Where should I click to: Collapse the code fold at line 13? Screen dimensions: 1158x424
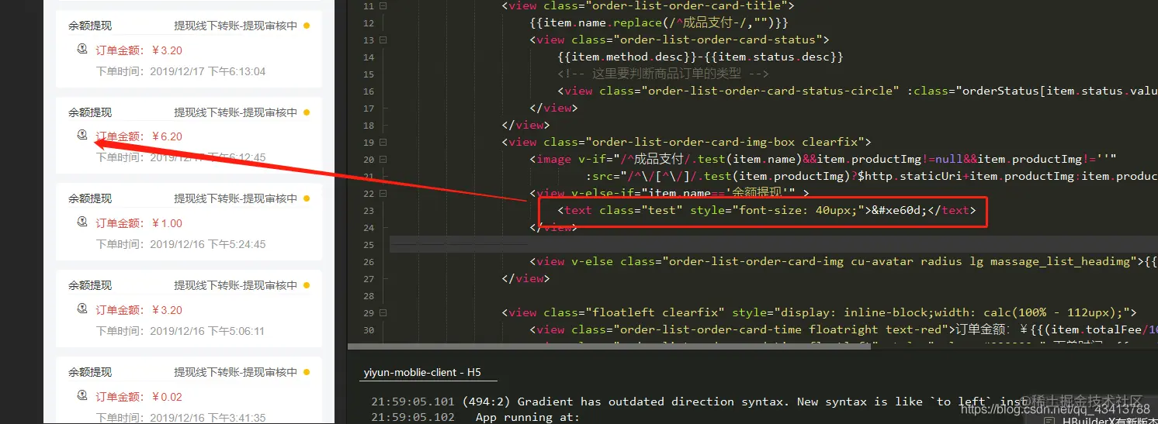(x=383, y=40)
